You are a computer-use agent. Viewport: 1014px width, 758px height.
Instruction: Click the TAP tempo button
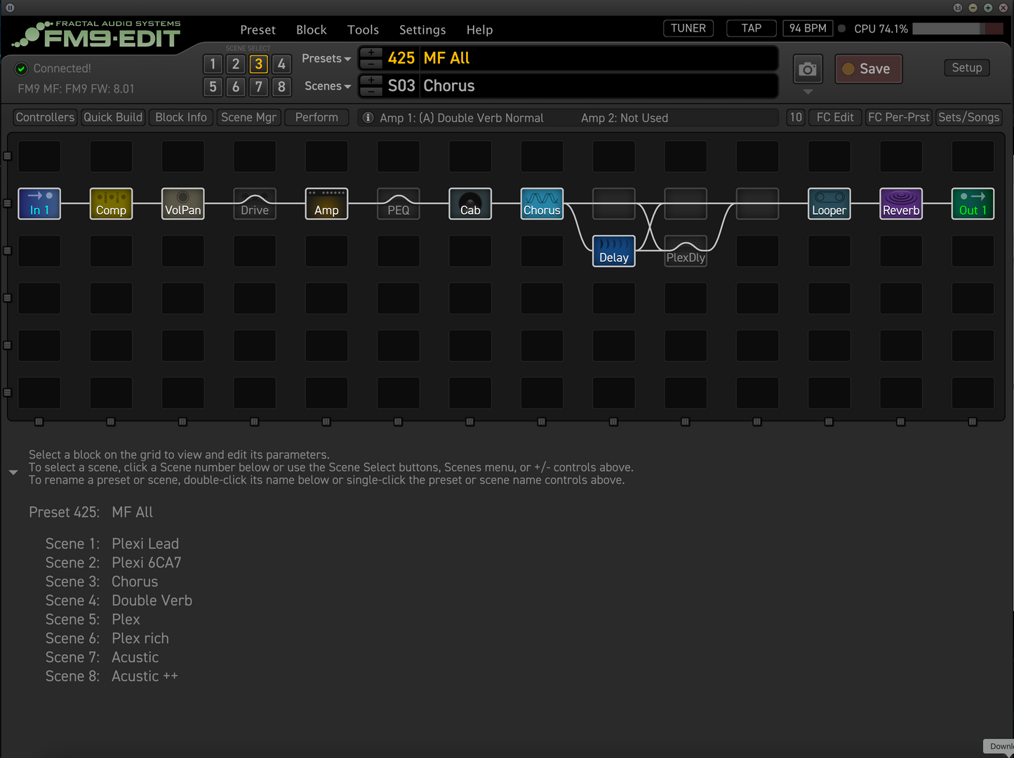(752, 28)
